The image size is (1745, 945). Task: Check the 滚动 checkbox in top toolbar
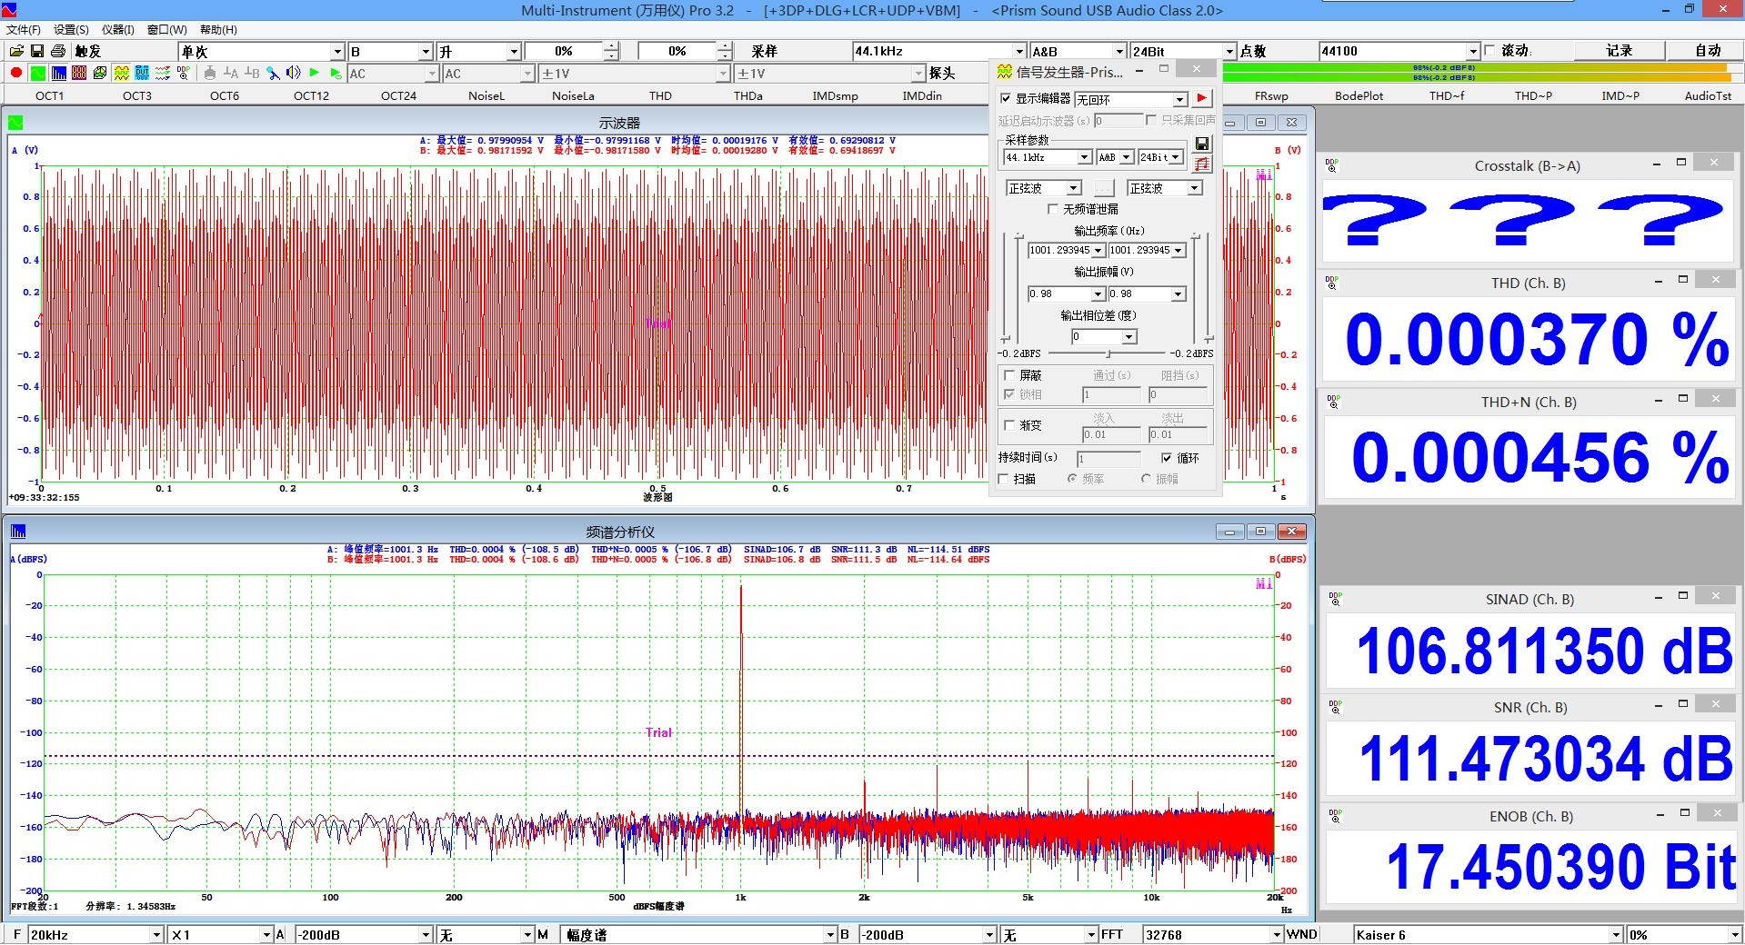pyautogui.click(x=1489, y=51)
